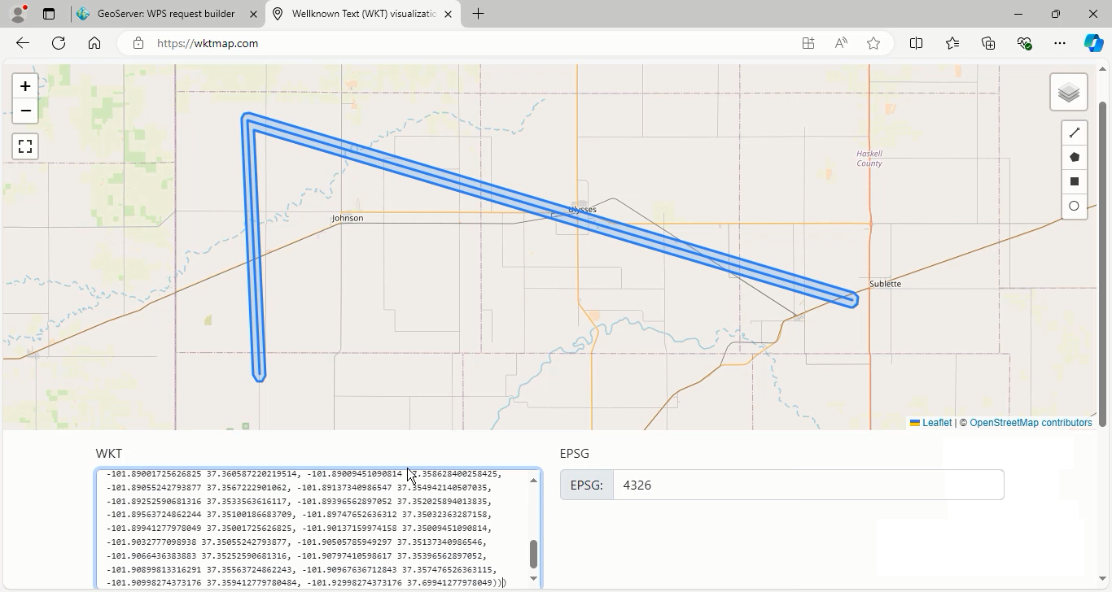Click the EPSG code input field

coord(807,485)
